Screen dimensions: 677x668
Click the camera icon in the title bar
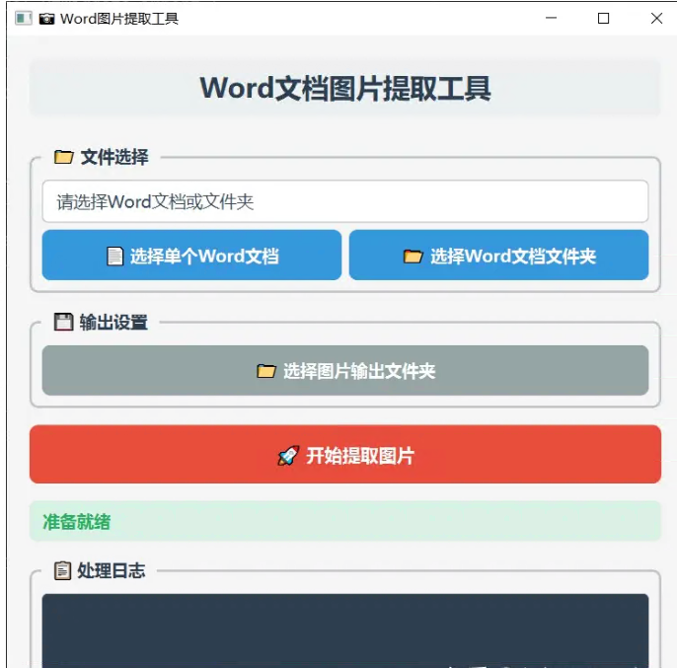click(46, 19)
